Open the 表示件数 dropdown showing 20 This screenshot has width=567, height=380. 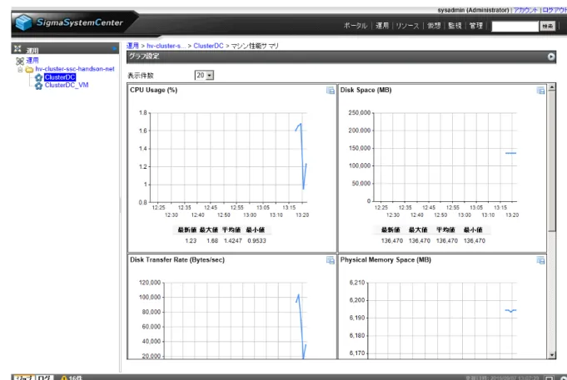pyautogui.click(x=204, y=75)
